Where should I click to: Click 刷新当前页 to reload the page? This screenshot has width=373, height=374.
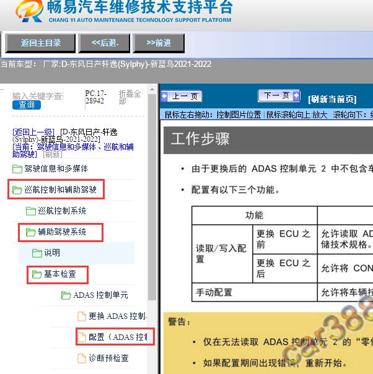(x=332, y=99)
